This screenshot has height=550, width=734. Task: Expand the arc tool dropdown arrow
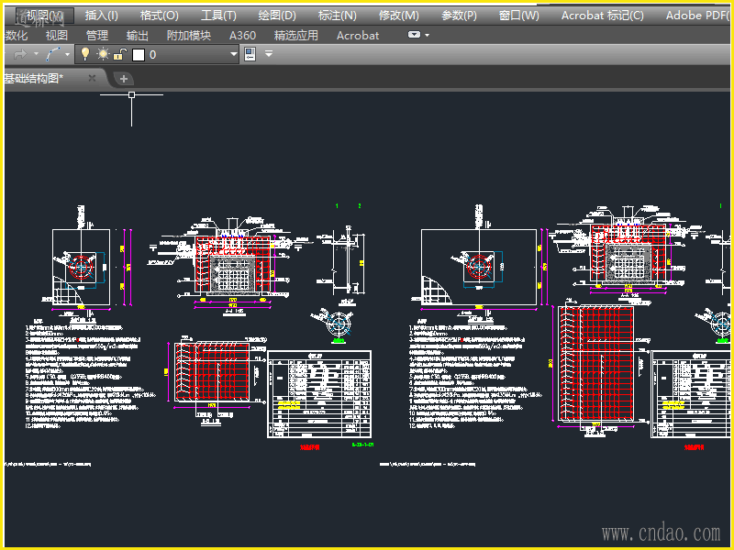pyautogui.click(x=68, y=55)
